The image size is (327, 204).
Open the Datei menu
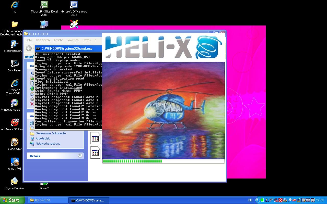[x=29, y=40]
